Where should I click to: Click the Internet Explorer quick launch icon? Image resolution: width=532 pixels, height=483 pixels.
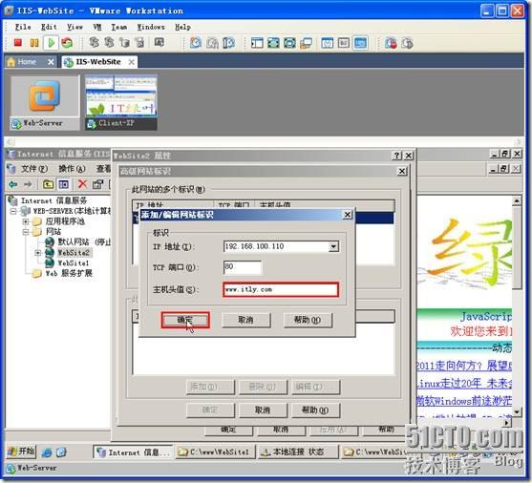[x=47, y=452]
